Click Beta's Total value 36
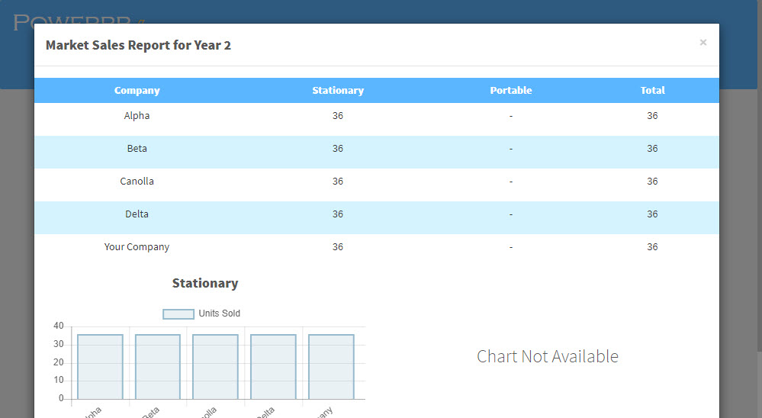Screen dimensions: 762x418 652,148
